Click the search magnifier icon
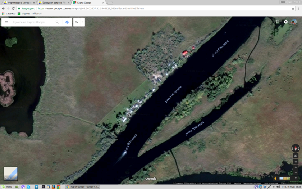The image size is (302, 189). pos(57,22)
